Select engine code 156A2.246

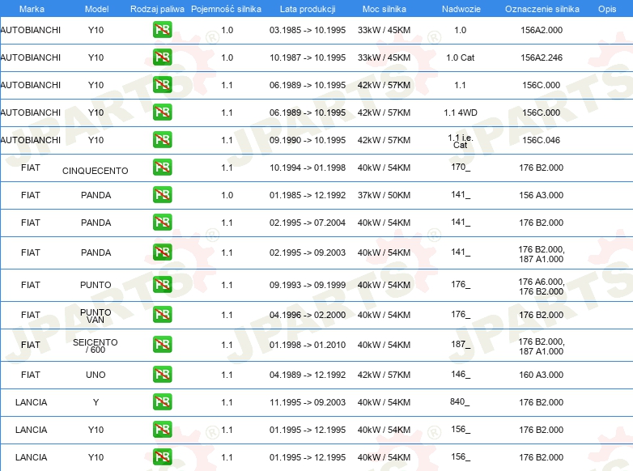click(x=542, y=57)
